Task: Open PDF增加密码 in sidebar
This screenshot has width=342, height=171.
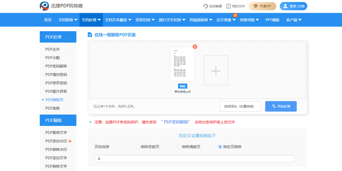Action: (x=56, y=75)
